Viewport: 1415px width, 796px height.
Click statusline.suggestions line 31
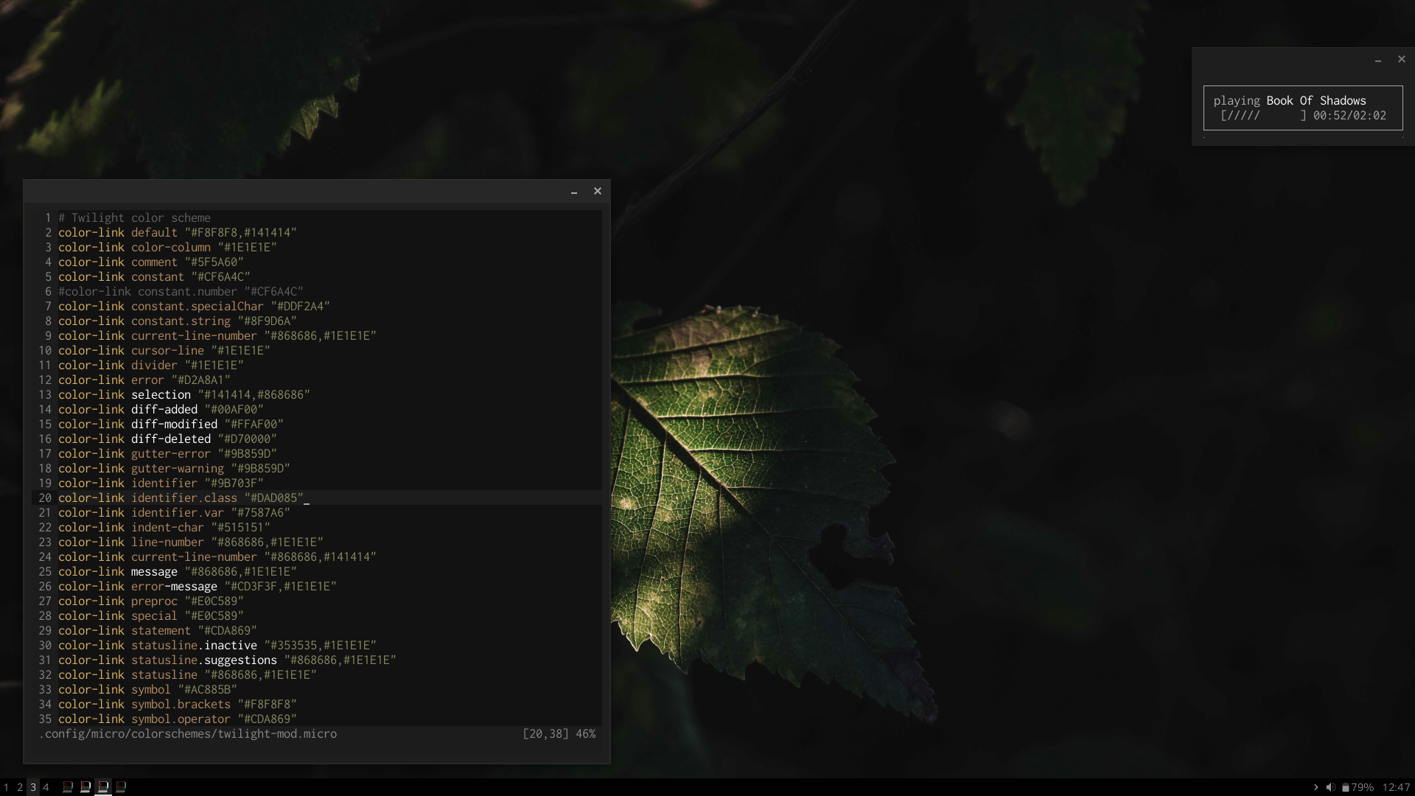(227, 660)
